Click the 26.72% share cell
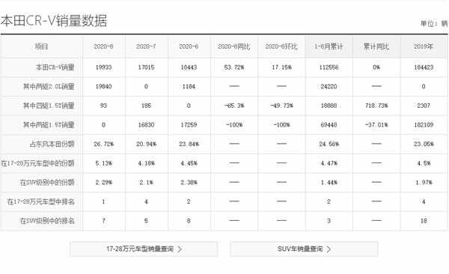 point(104,144)
